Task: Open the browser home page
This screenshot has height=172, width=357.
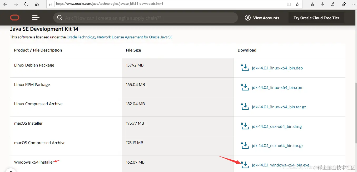Action: (37, 4)
